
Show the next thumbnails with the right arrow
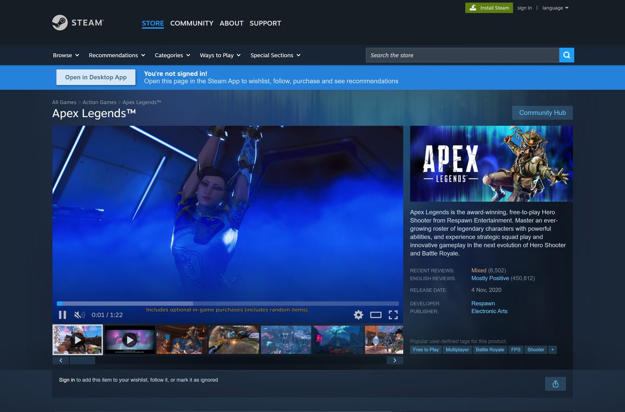coord(395,360)
